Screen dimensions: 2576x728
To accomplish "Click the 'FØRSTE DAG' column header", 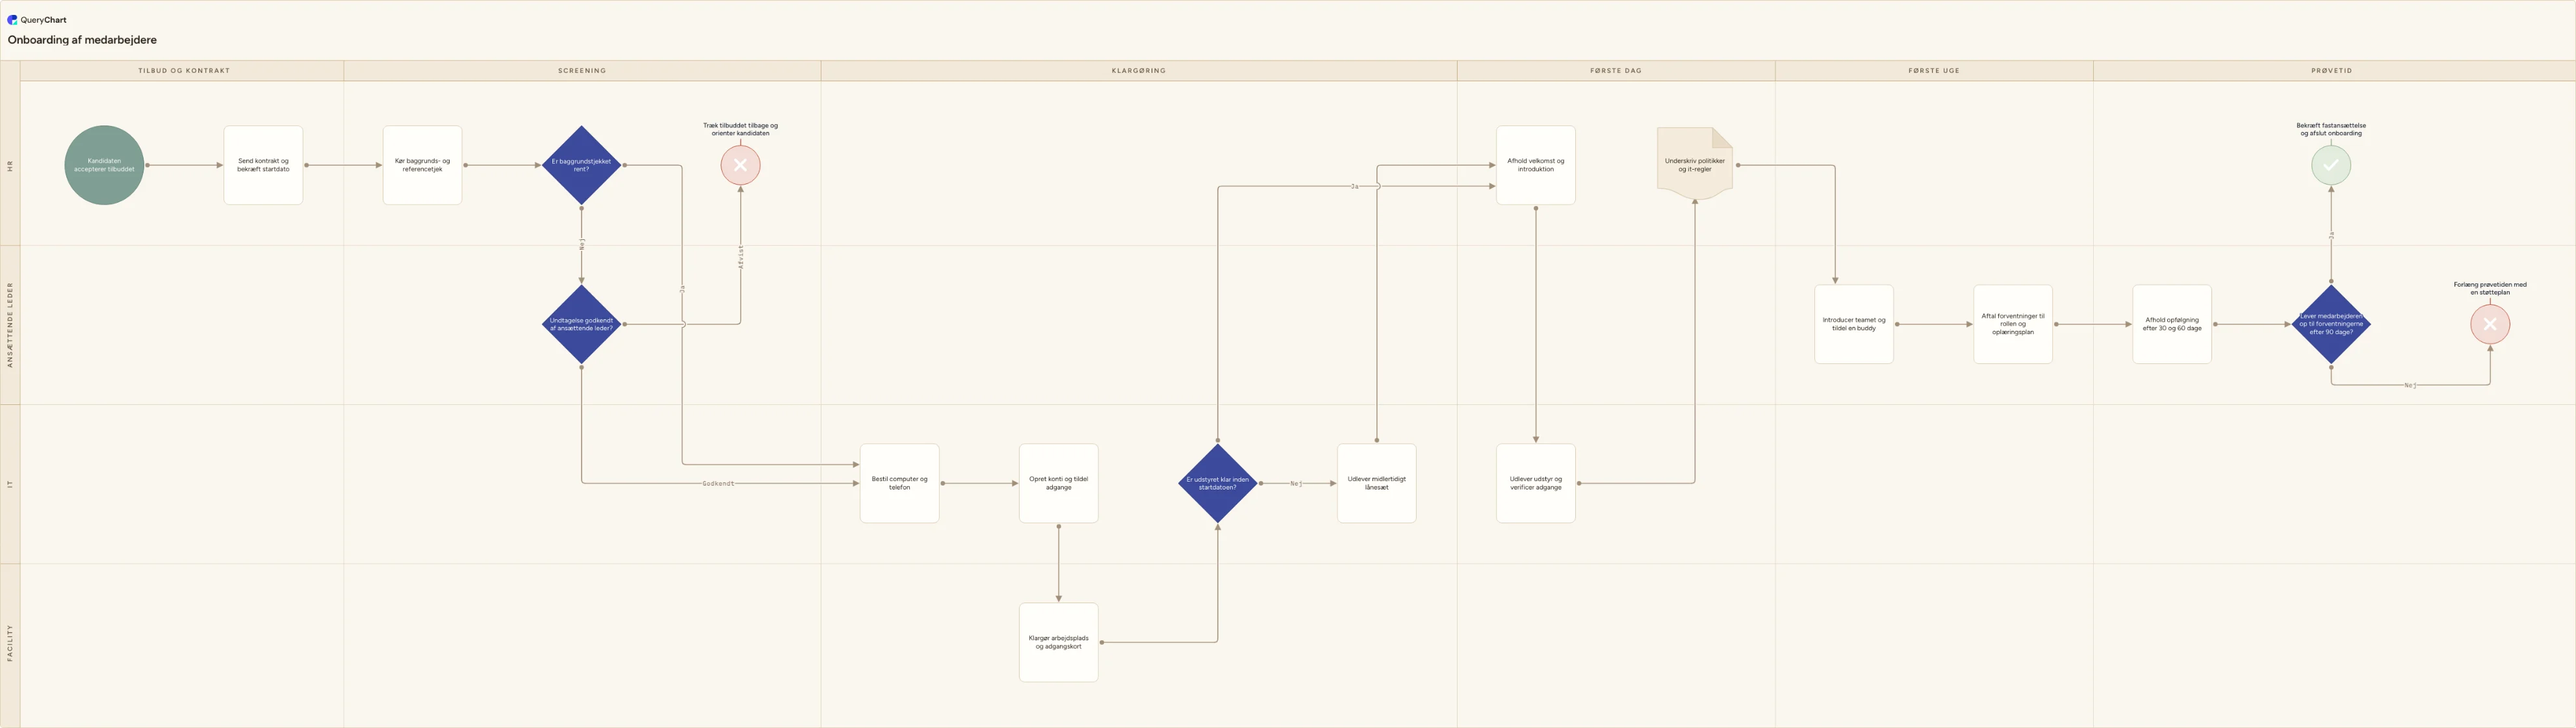I will 1616,71.
